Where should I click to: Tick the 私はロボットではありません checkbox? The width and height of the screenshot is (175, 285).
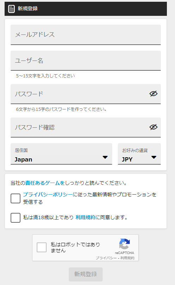(x=42, y=247)
